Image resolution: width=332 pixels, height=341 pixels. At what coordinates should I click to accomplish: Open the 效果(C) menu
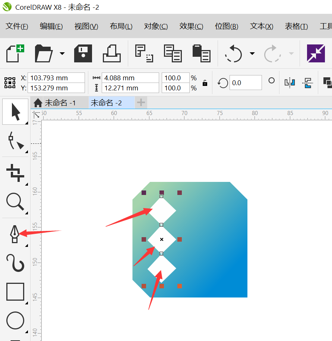[x=191, y=26]
